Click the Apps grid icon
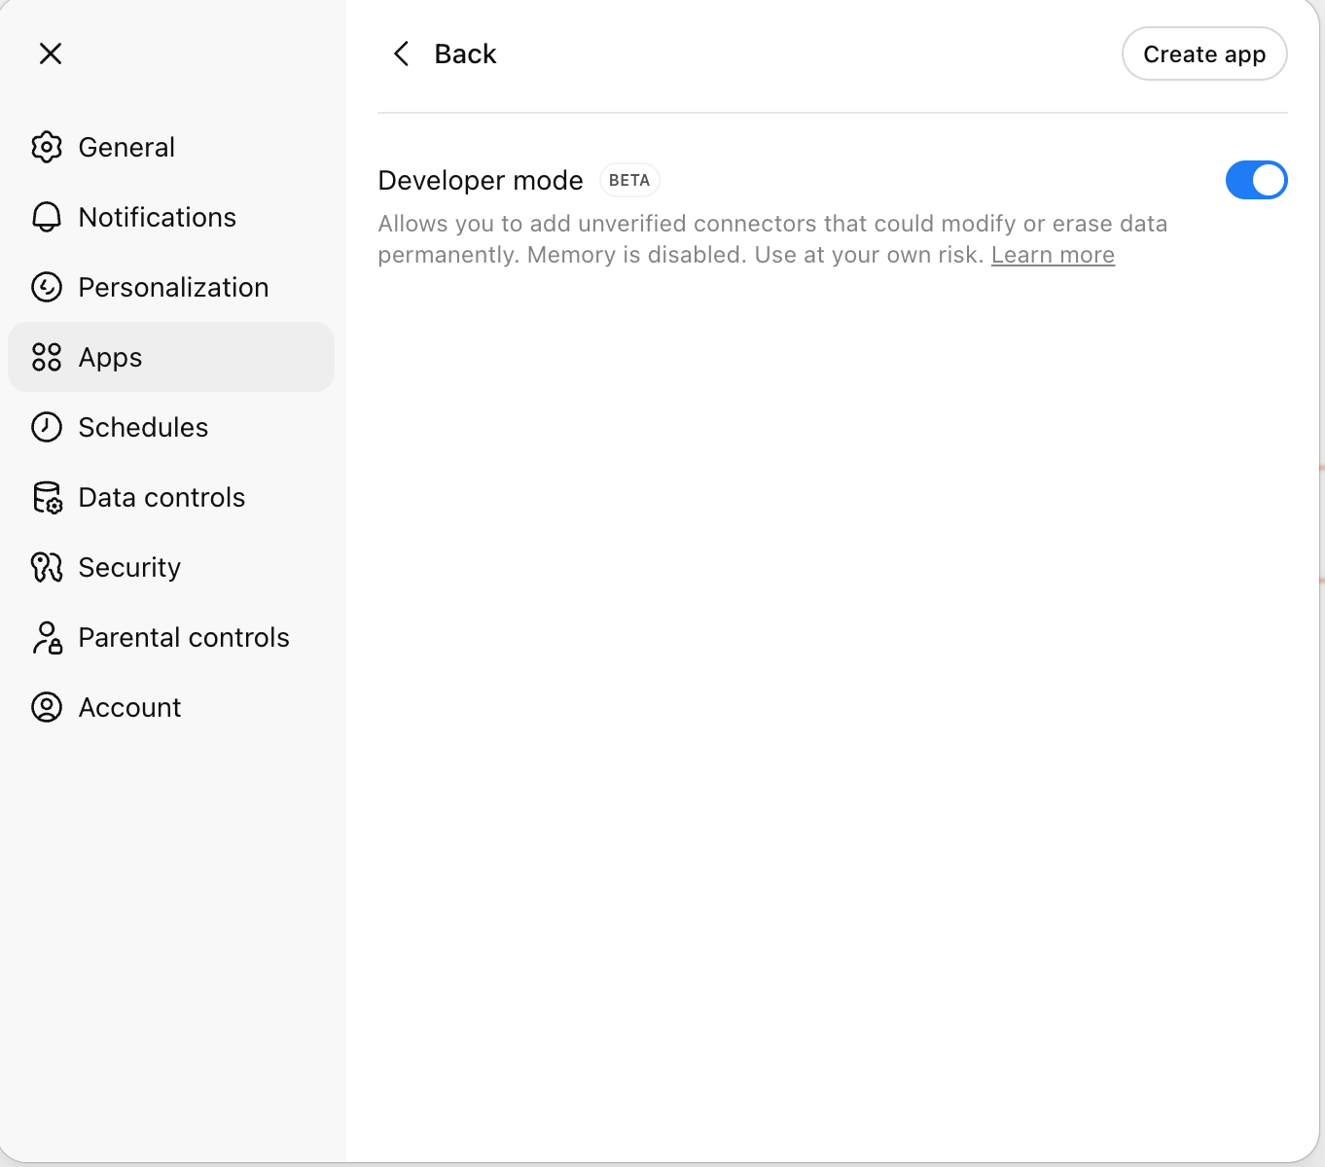1325x1167 pixels. click(46, 357)
